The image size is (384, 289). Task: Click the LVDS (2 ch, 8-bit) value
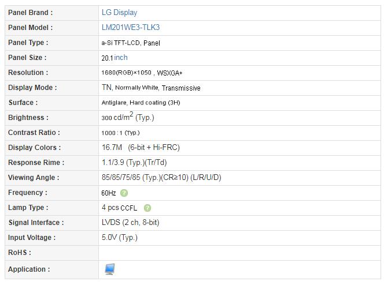(x=131, y=222)
